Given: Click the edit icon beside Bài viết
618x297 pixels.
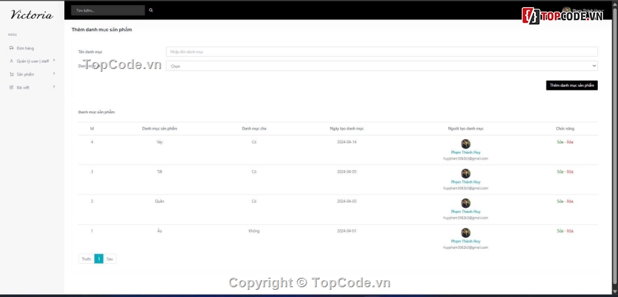Looking at the screenshot, I should click(x=12, y=87).
